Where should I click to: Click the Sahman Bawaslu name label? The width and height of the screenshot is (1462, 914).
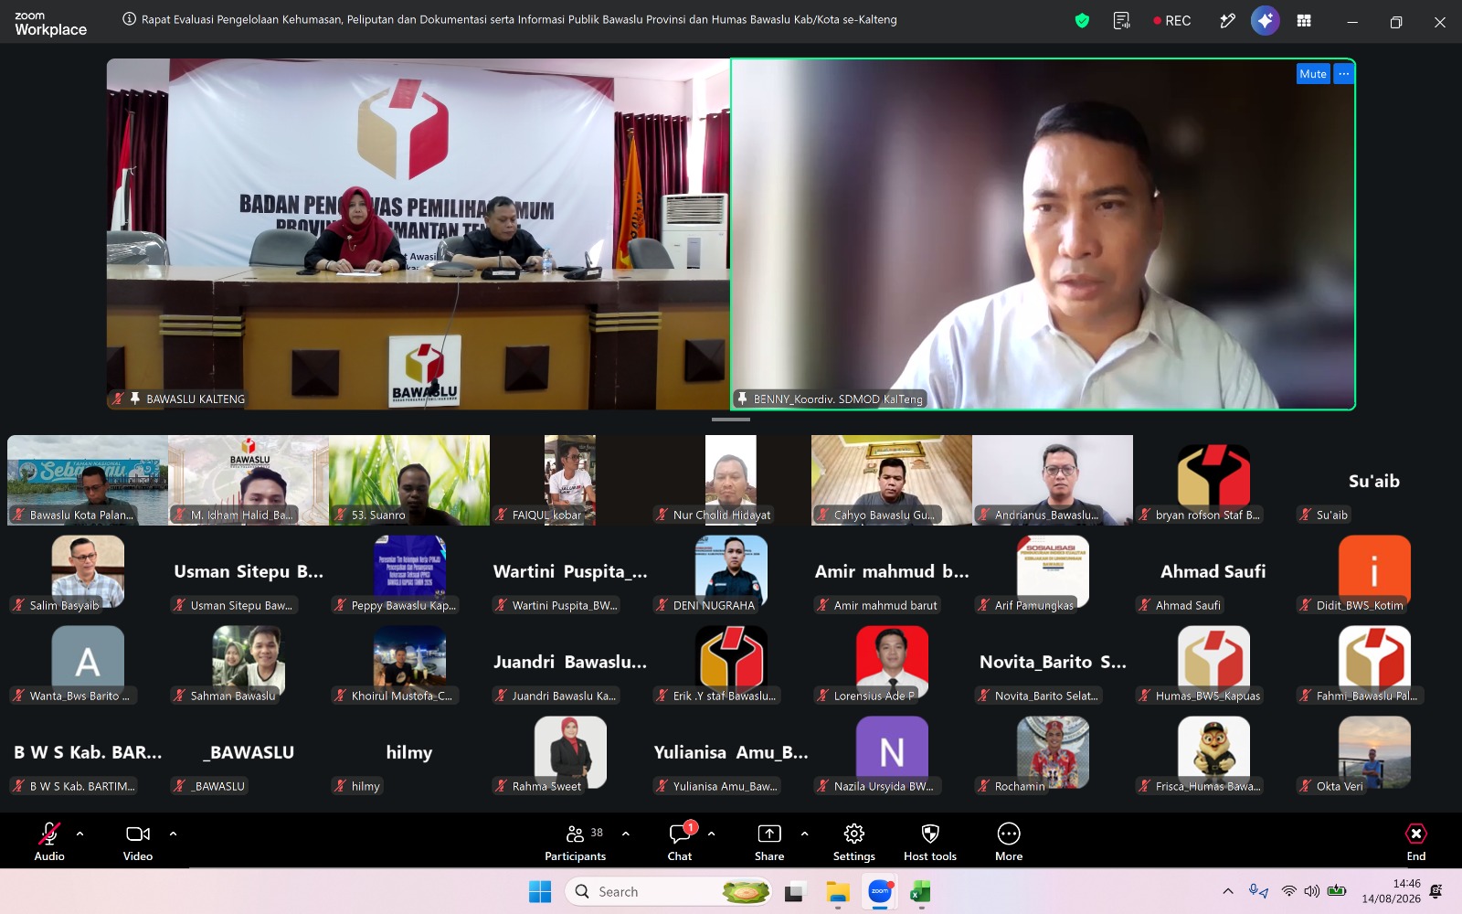233,696
